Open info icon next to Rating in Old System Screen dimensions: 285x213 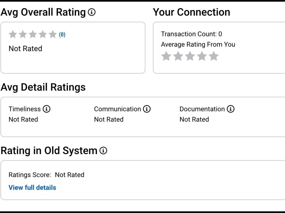[103, 151]
